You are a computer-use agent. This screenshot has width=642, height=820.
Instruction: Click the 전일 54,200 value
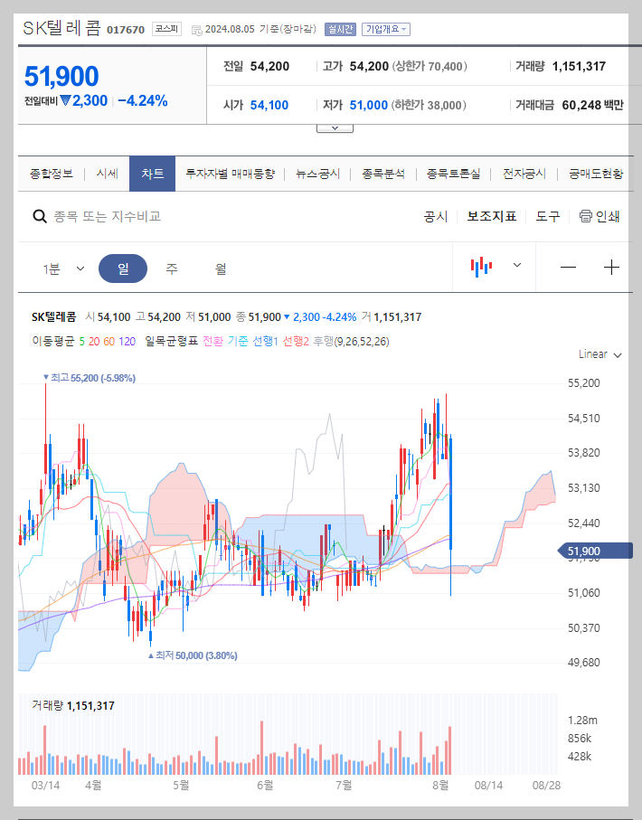pos(269,66)
